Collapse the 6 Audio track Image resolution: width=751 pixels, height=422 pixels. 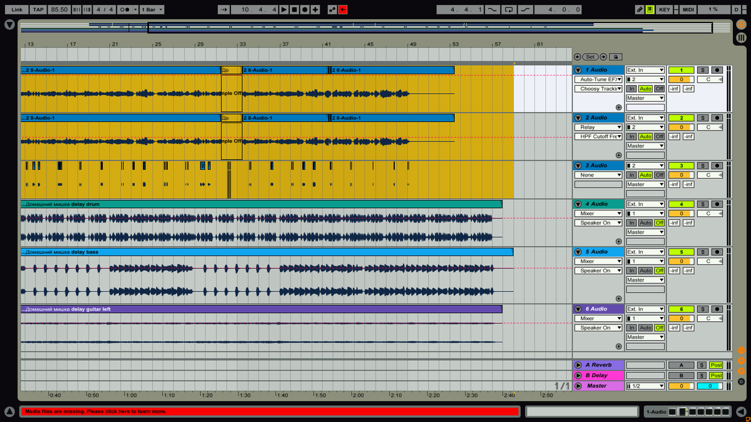[578, 309]
